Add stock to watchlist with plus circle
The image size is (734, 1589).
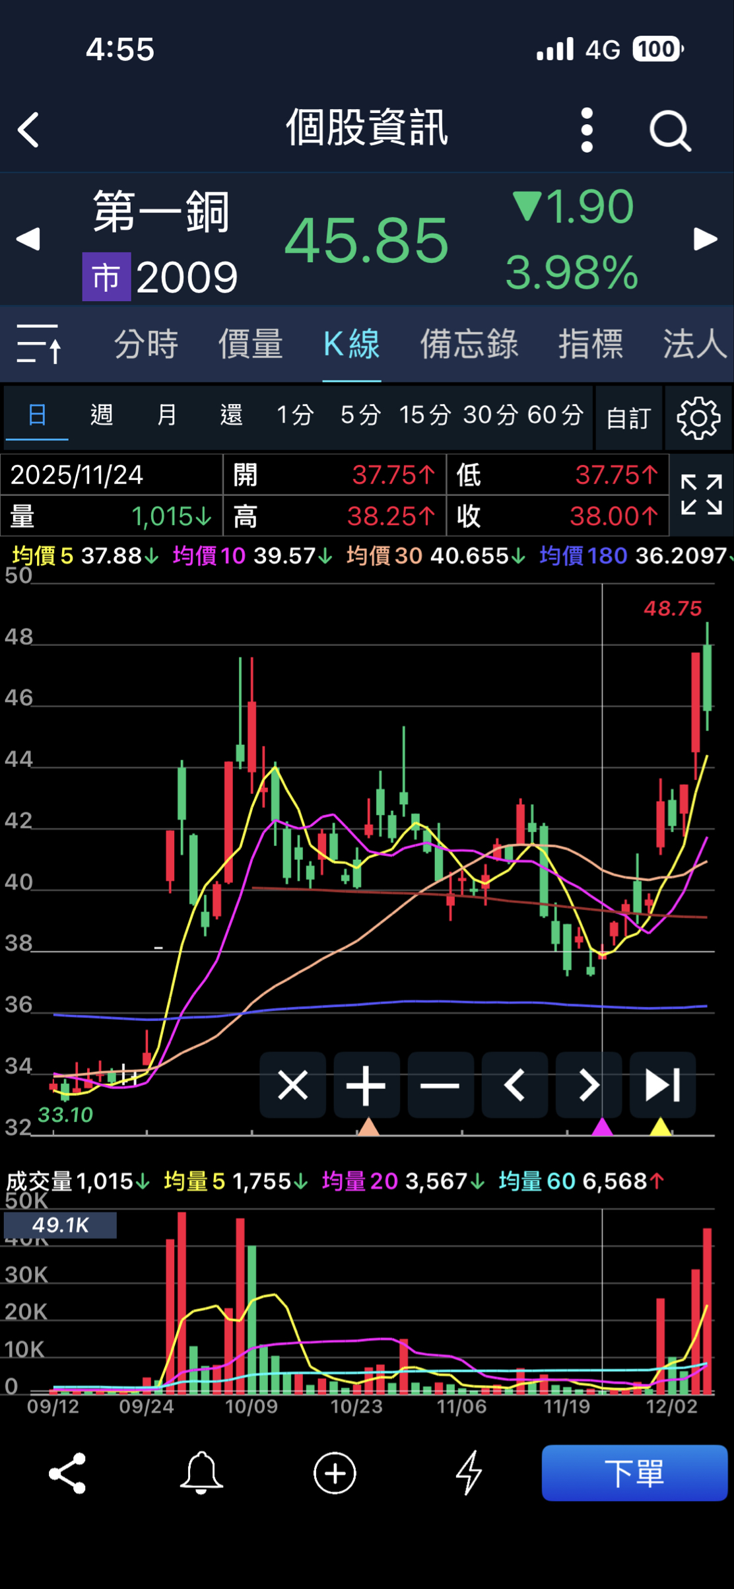[x=335, y=1473]
